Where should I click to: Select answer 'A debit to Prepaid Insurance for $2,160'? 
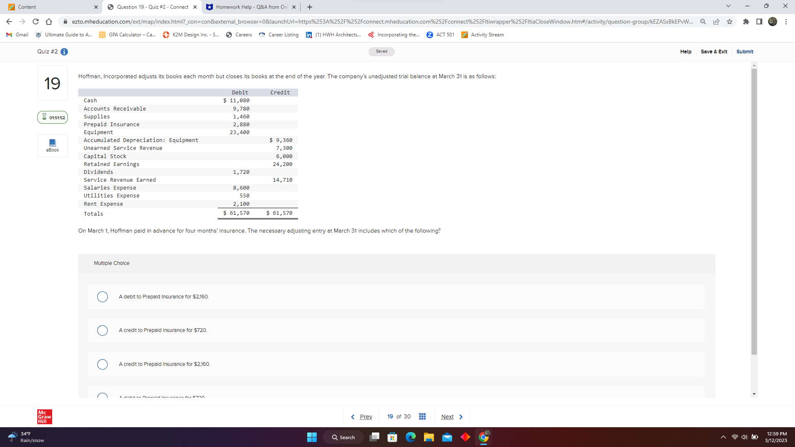[x=102, y=297]
